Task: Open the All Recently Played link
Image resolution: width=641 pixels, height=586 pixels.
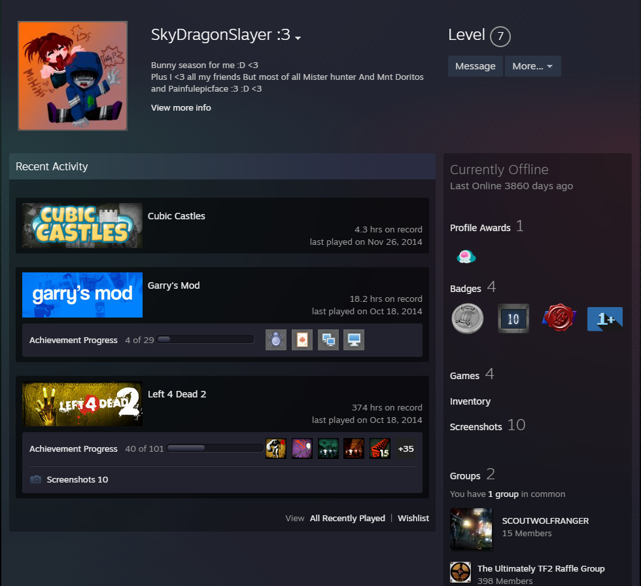Action: (x=347, y=518)
